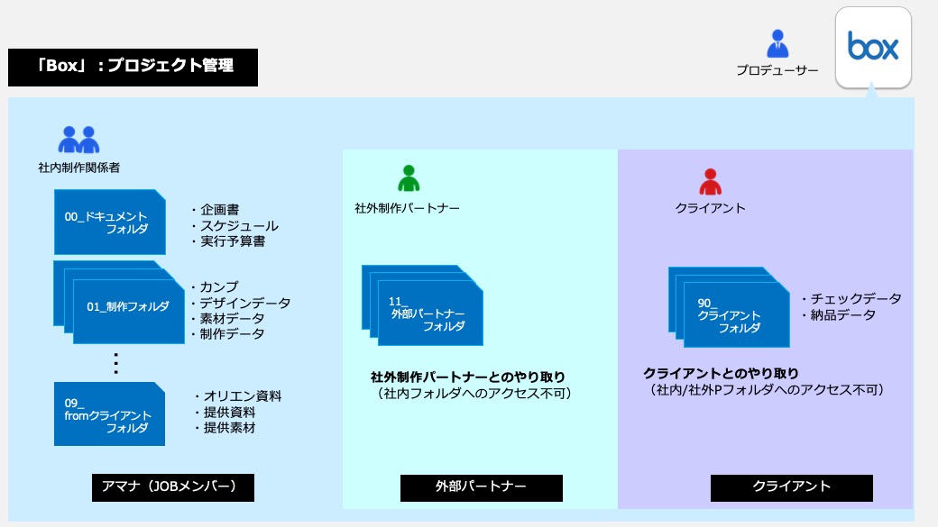Open the 11_外部パートナーフォルダ folder stack

tap(422, 305)
